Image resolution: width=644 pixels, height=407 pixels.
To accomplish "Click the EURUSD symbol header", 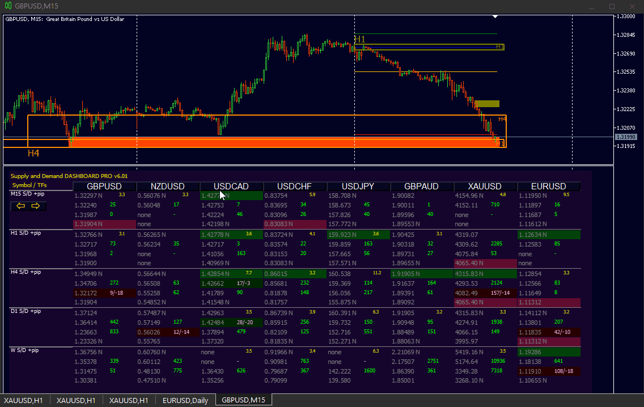I will (x=549, y=186).
